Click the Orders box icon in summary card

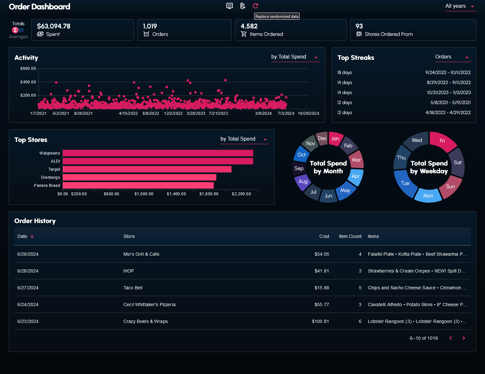tap(146, 34)
